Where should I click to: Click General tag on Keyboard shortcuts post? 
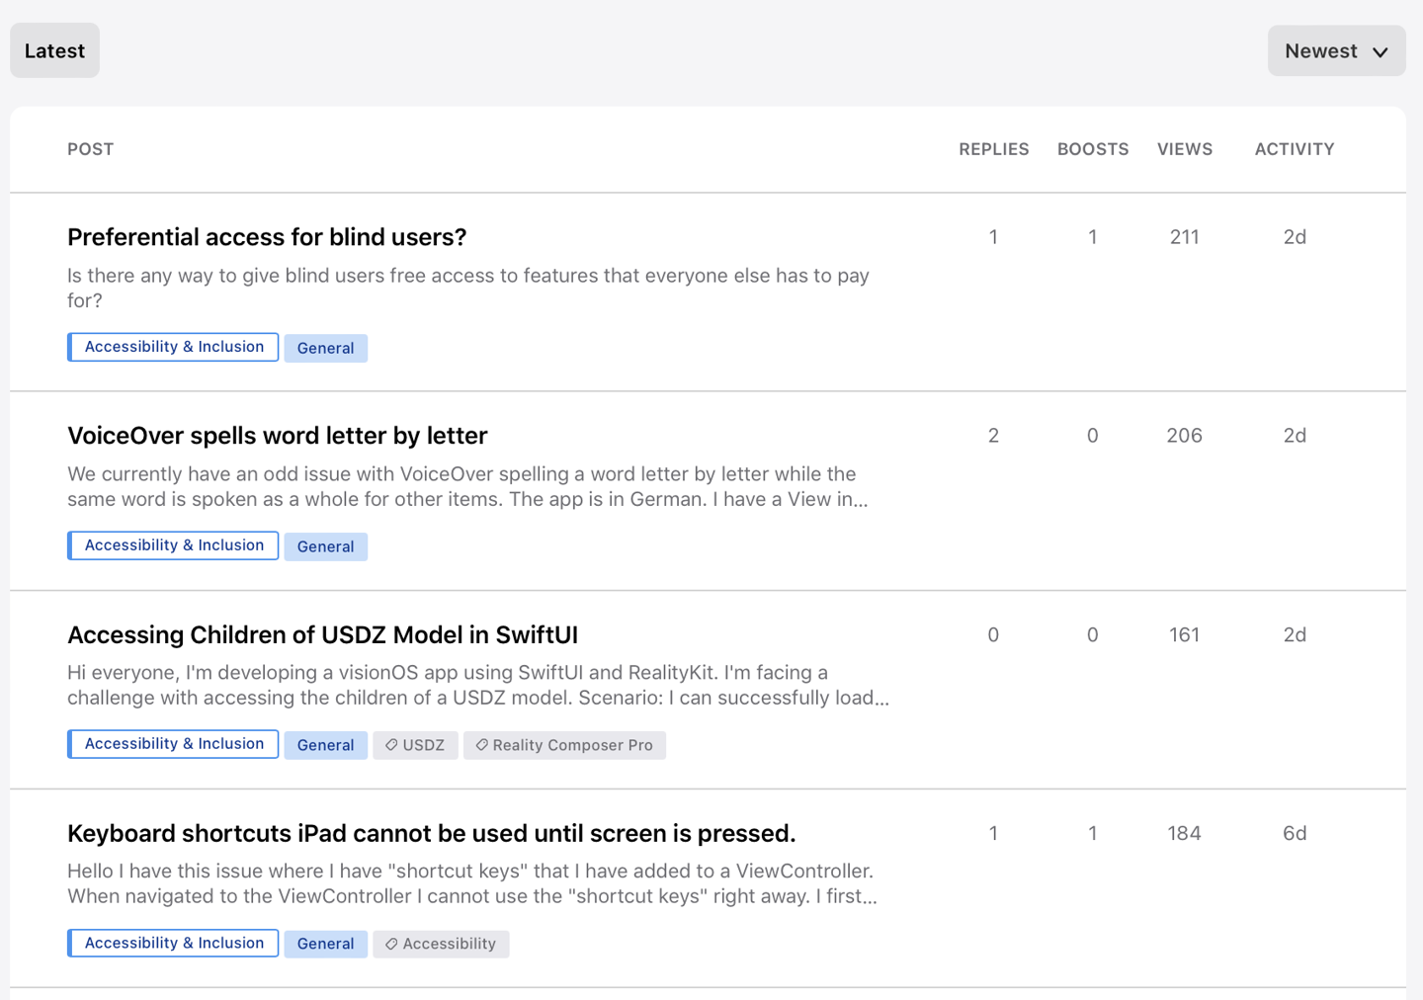coord(325,944)
